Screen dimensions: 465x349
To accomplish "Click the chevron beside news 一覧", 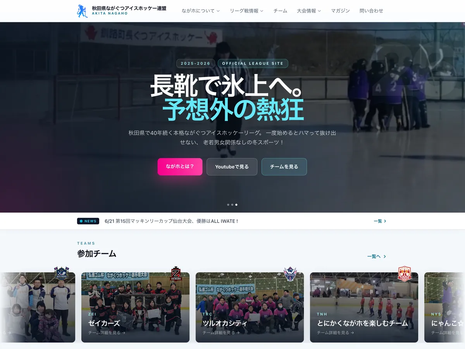I will [385, 221].
